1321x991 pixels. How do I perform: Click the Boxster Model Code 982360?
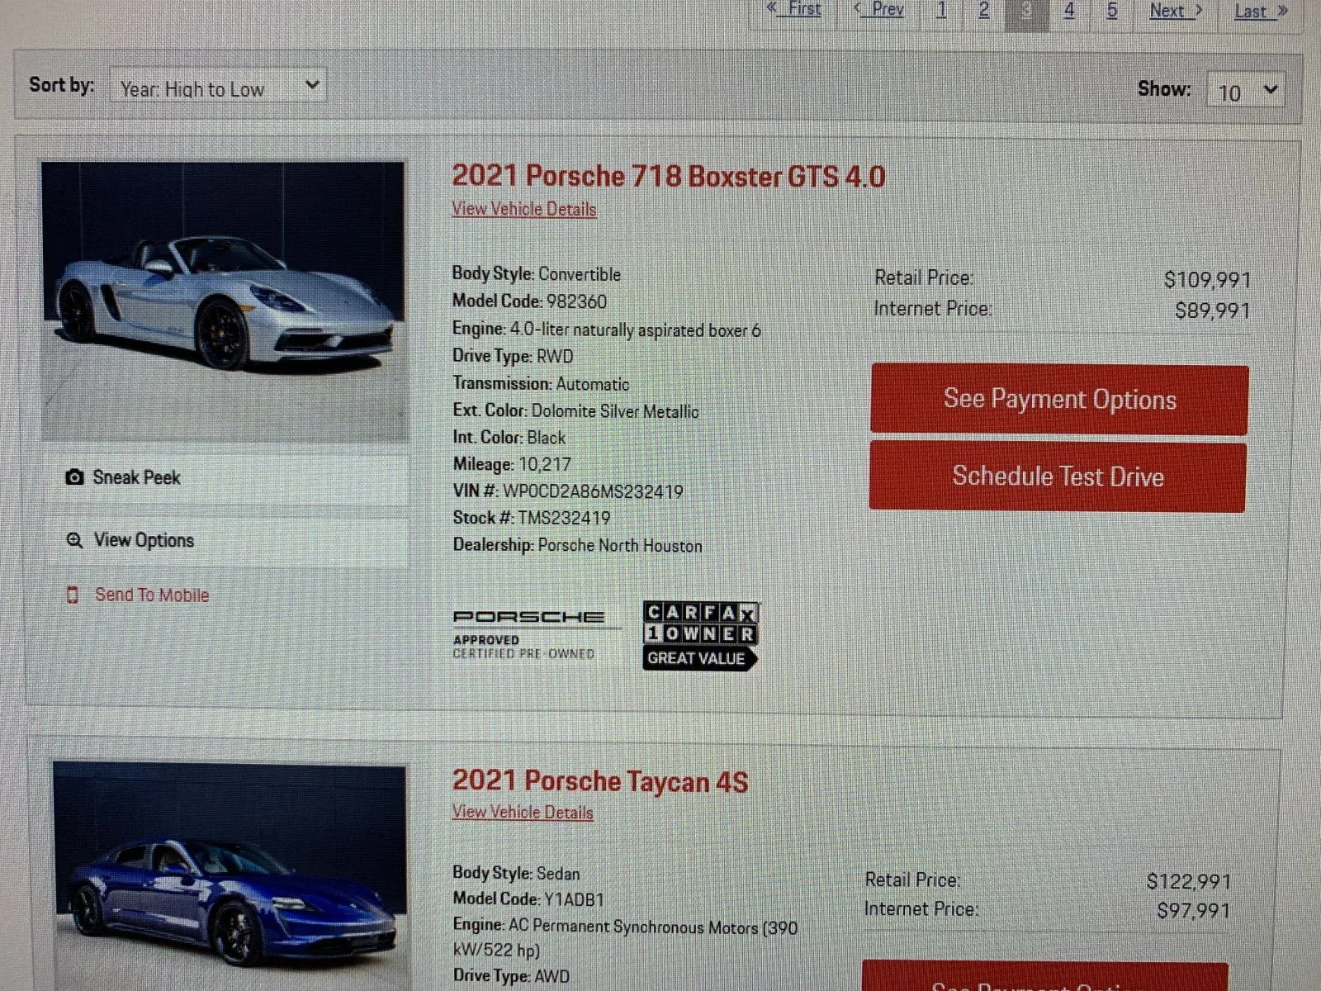[x=576, y=301]
